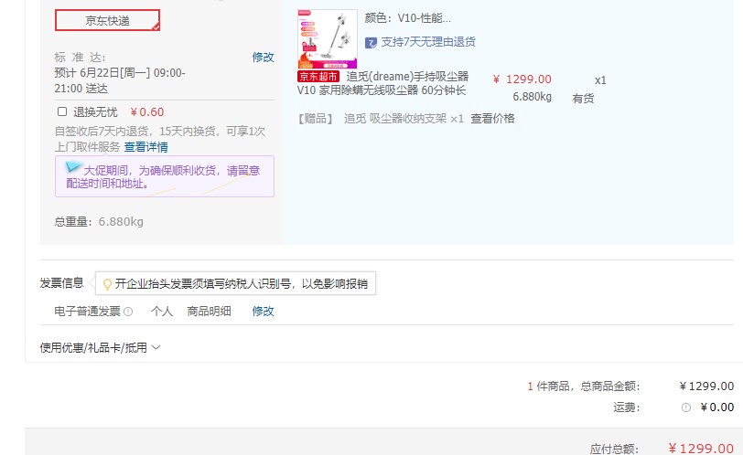Click 修改 for invoice information

263,312
